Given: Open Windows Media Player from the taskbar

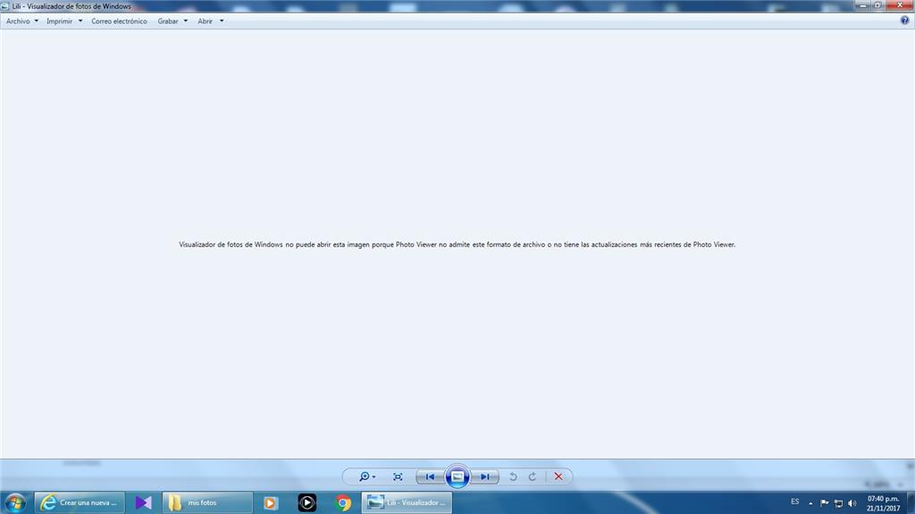Looking at the screenshot, I should coord(271,502).
